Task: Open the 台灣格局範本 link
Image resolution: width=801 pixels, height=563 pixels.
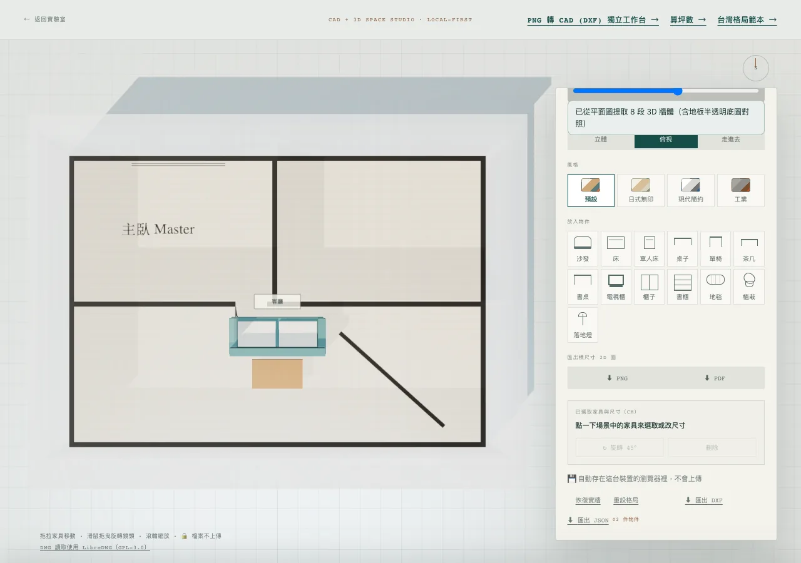Action: click(x=747, y=20)
